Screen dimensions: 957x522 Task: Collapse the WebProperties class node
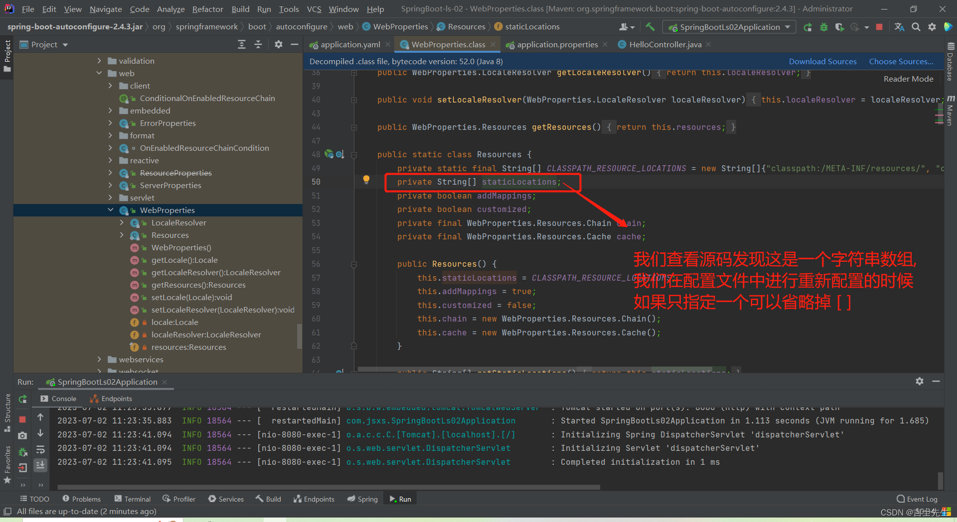110,210
